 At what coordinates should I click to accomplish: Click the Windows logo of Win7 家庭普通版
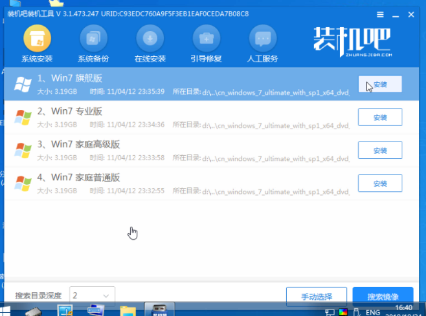(x=23, y=184)
